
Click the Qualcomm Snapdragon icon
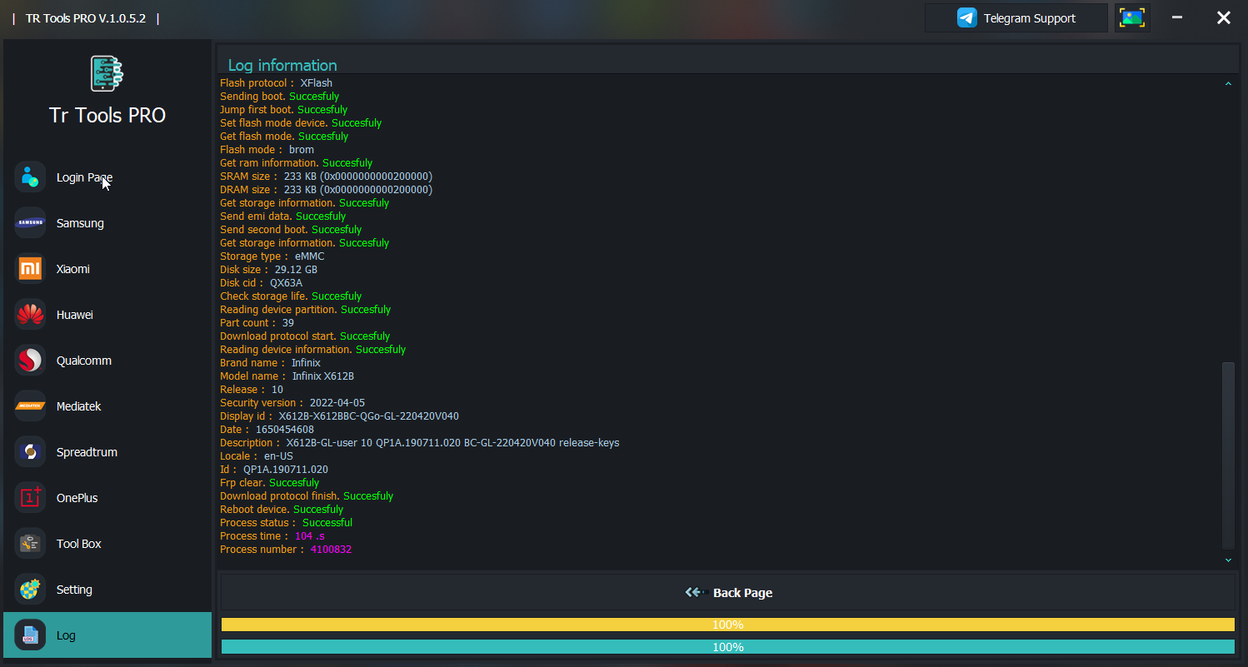[30, 361]
